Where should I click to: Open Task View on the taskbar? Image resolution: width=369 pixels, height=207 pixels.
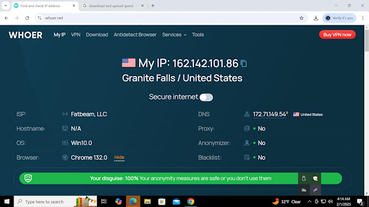tap(104, 202)
